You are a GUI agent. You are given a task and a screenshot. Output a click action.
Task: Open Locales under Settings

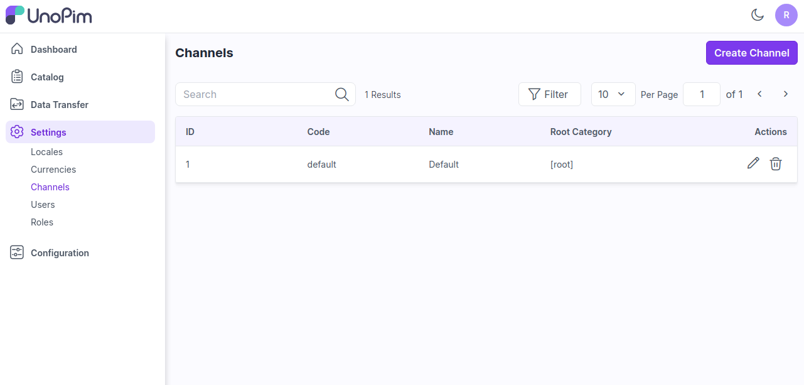tap(46, 152)
